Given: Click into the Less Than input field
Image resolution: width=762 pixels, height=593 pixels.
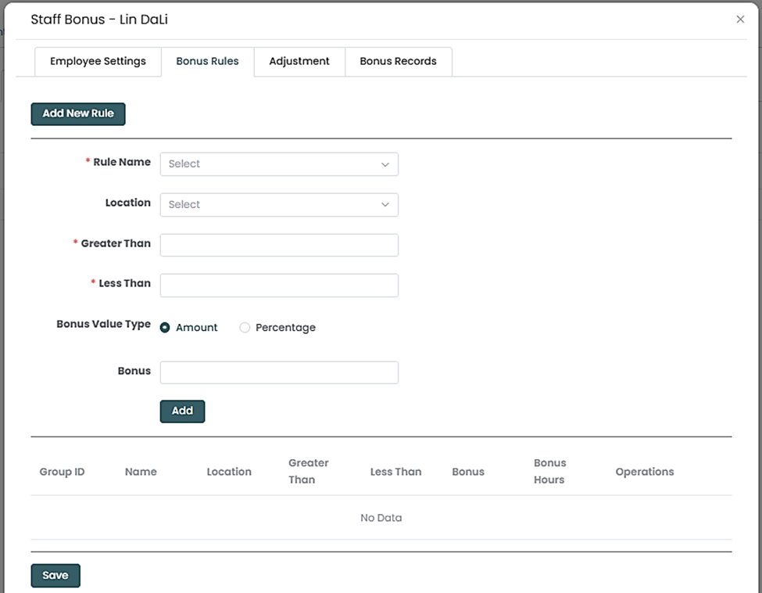Looking at the screenshot, I should [279, 285].
